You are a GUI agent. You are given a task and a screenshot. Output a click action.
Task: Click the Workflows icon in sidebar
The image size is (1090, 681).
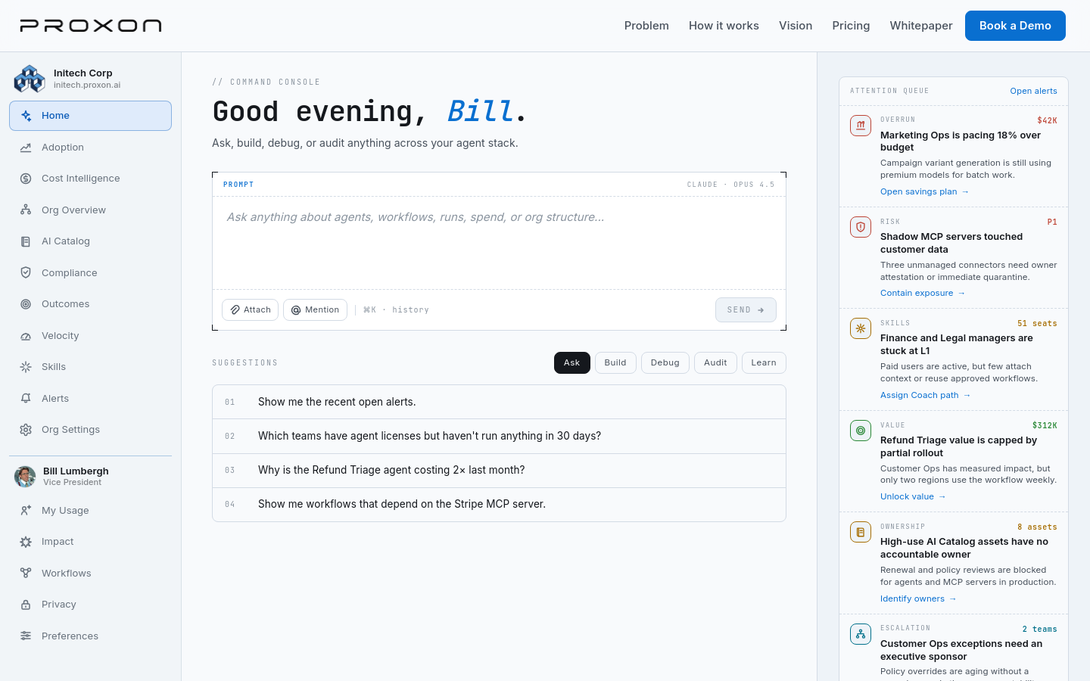click(x=26, y=573)
